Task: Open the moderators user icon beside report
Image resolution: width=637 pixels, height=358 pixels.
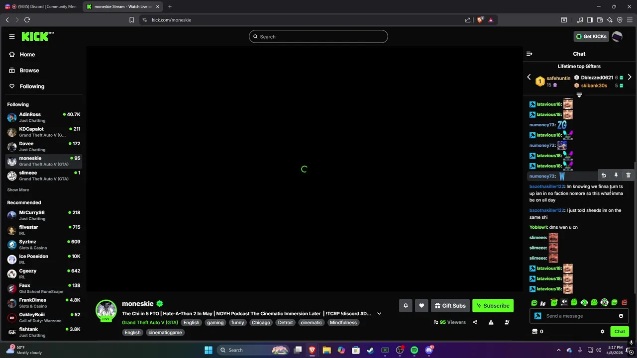Action: tap(507, 322)
